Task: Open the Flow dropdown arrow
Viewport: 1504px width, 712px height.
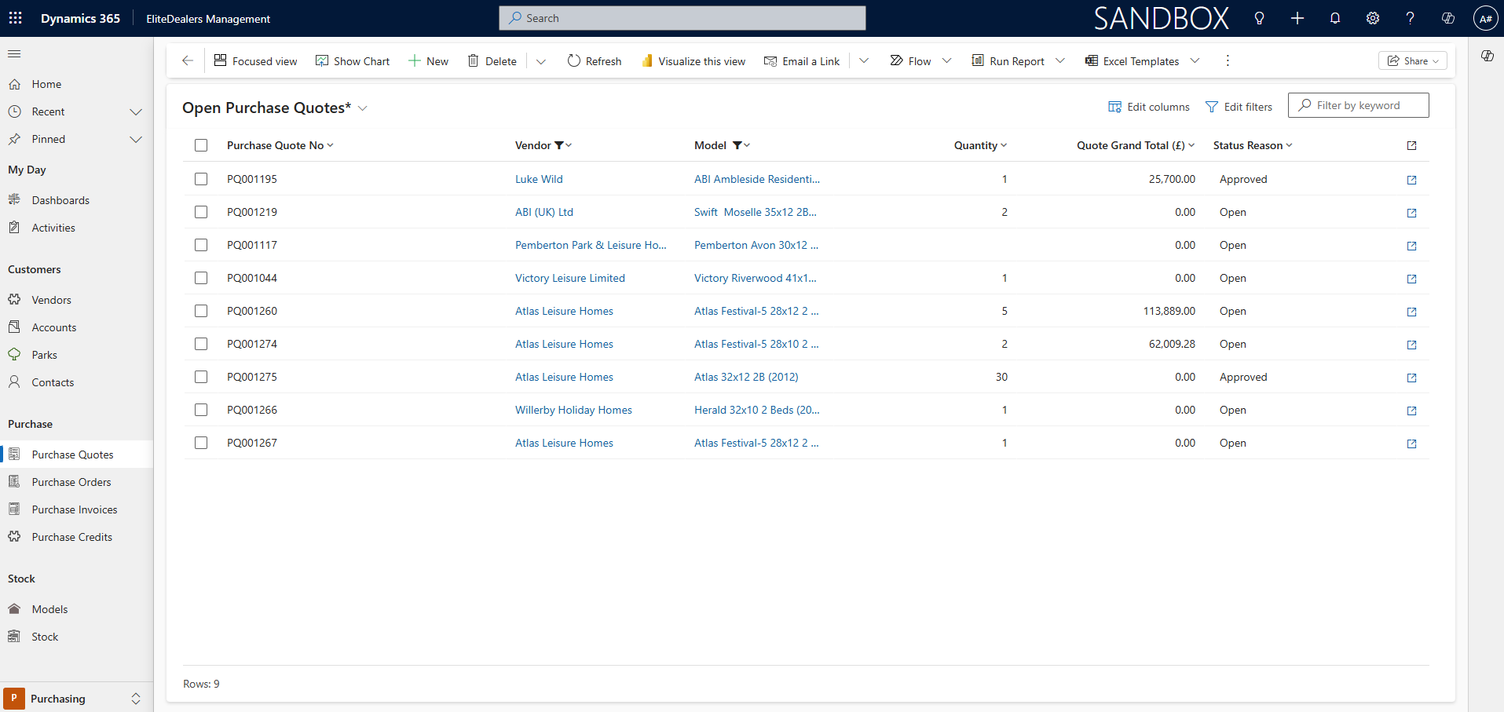Action: pos(946,60)
